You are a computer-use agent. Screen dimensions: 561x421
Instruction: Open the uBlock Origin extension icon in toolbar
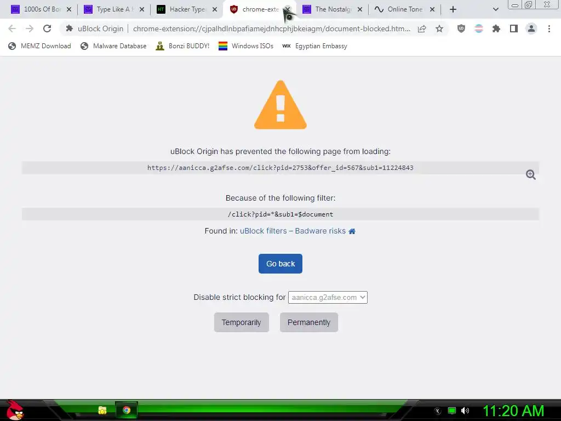pyautogui.click(x=461, y=29)
